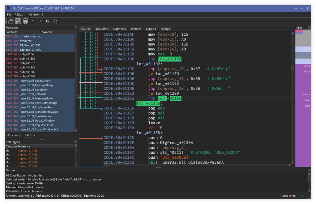Float the Output panel with its icon
The width and height of the screenshot is (316, 204).
309,170
